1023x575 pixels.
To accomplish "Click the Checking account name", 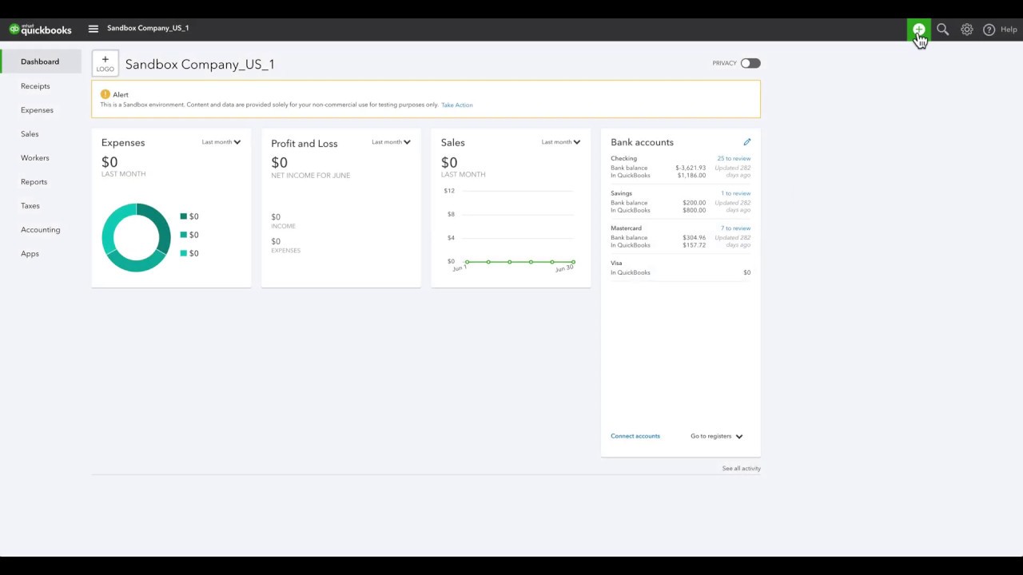I will pyautogui.click(x=624, y=158).
